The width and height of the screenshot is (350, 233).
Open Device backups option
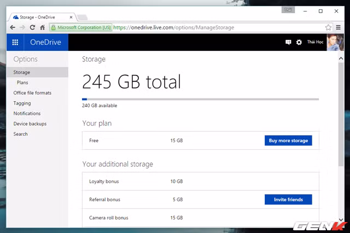coord(30,124)
